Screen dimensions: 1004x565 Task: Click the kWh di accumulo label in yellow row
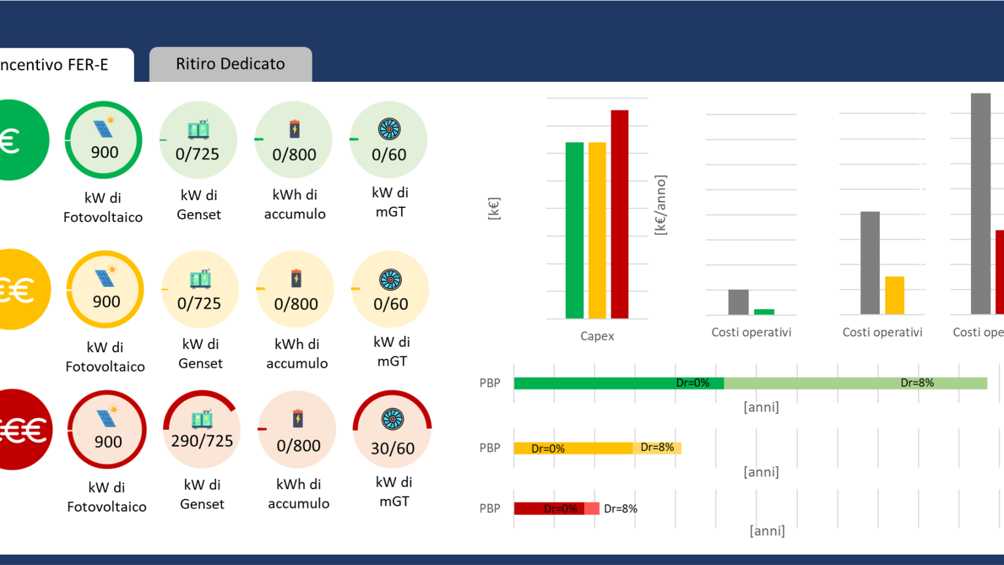tap(297, 353)
